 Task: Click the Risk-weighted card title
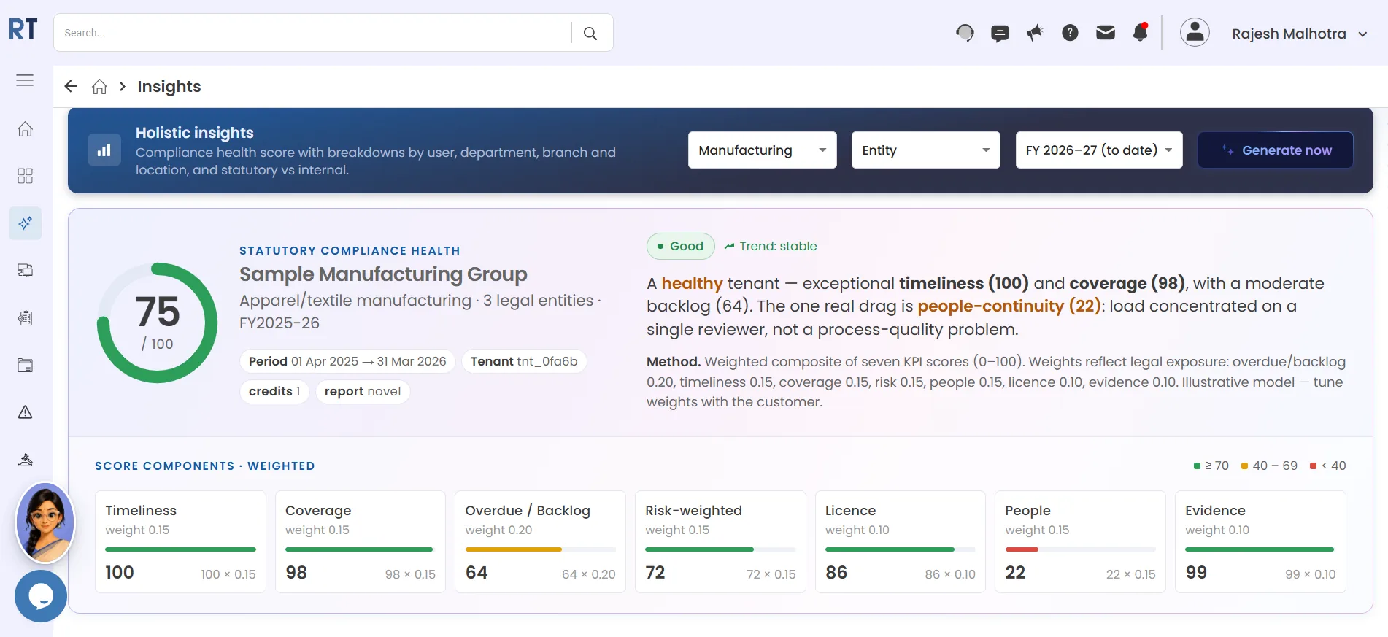coord(693,511)
